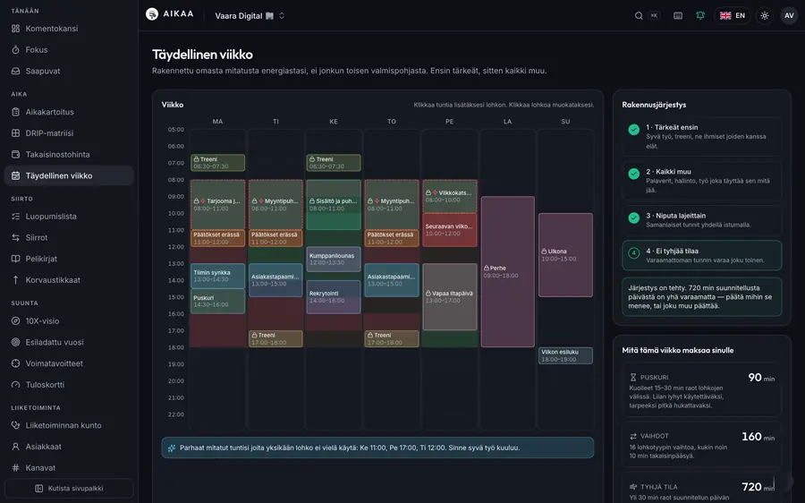This screenshot has height=503, width=805.
Task: Open Komentokansi menu item
Action: (x=69, y=29)
